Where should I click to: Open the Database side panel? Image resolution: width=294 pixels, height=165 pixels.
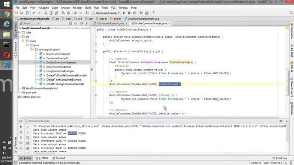click(292, 109)
